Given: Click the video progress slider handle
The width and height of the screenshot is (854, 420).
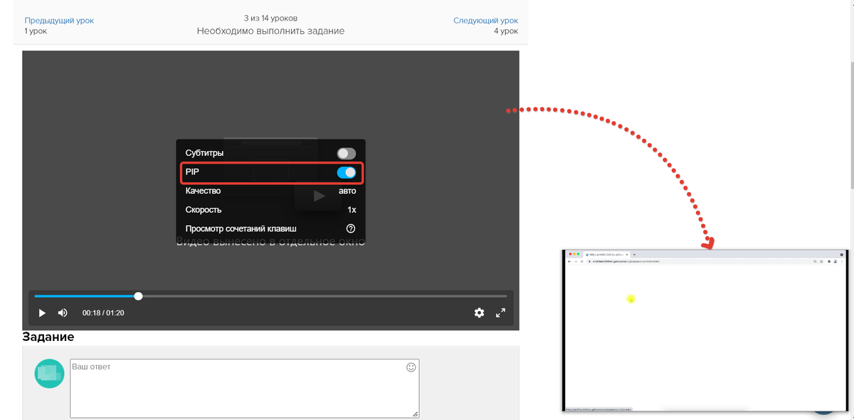Looking at the screenshot, I should pyautogui.click(x=138, y=296).
